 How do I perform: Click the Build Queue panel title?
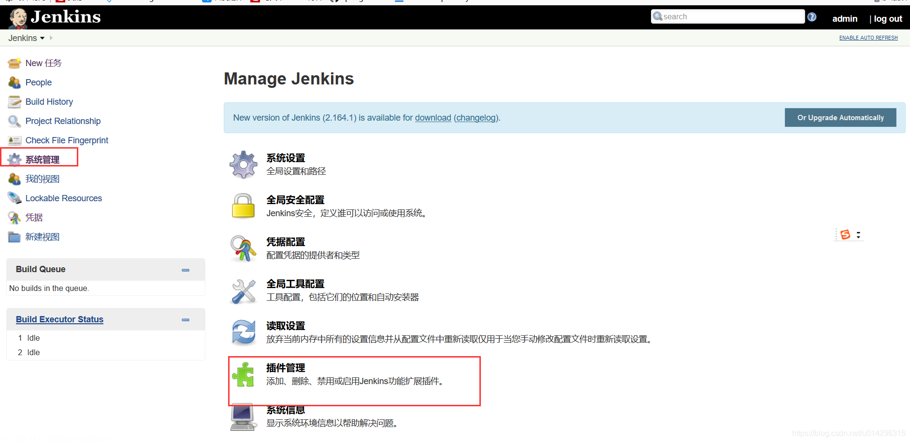coord(41,269)
